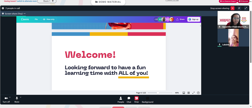Image resolution: width=252 pixels, height=108 pixels.
Task: Open microphone options chevron
Action: (21, 97)
